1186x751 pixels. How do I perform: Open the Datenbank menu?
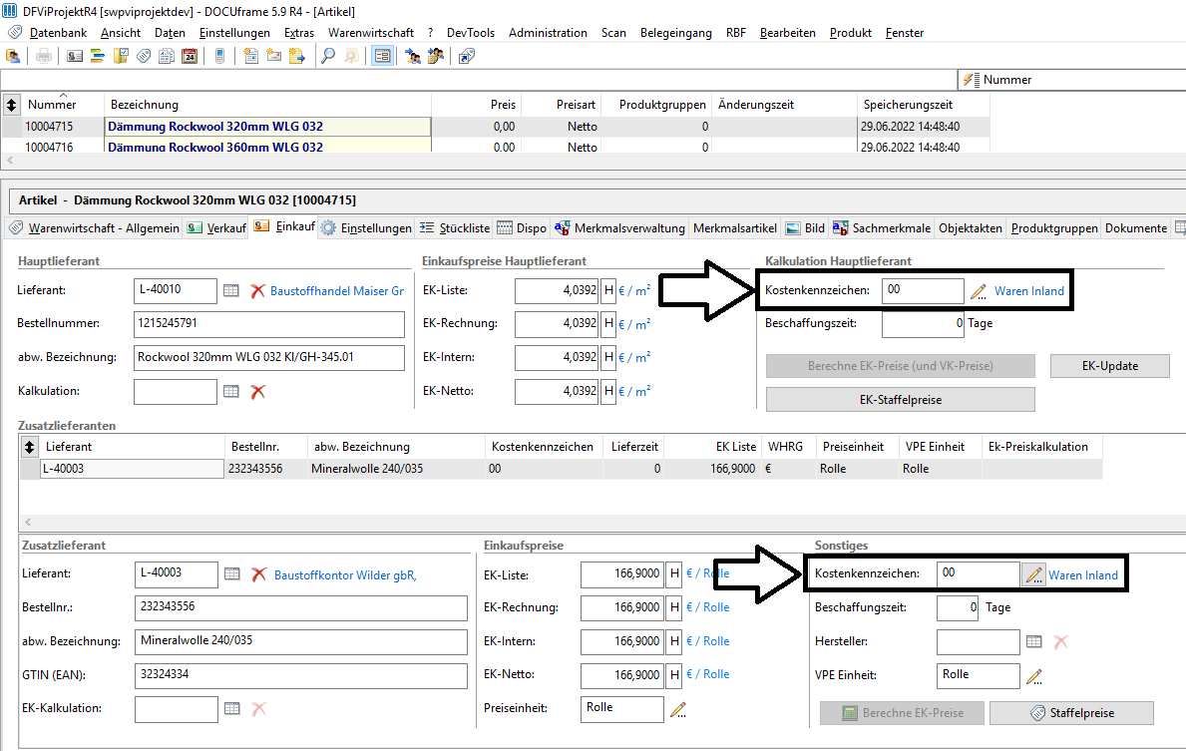(58, 33)
